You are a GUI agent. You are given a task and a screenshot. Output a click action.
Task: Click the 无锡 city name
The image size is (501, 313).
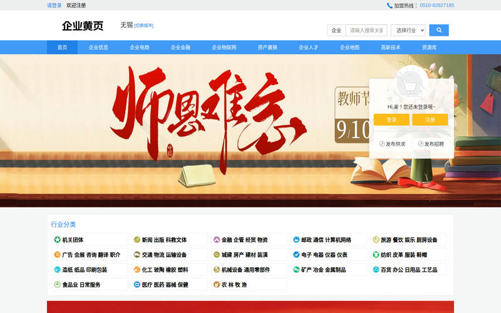[x=127, y=25]
